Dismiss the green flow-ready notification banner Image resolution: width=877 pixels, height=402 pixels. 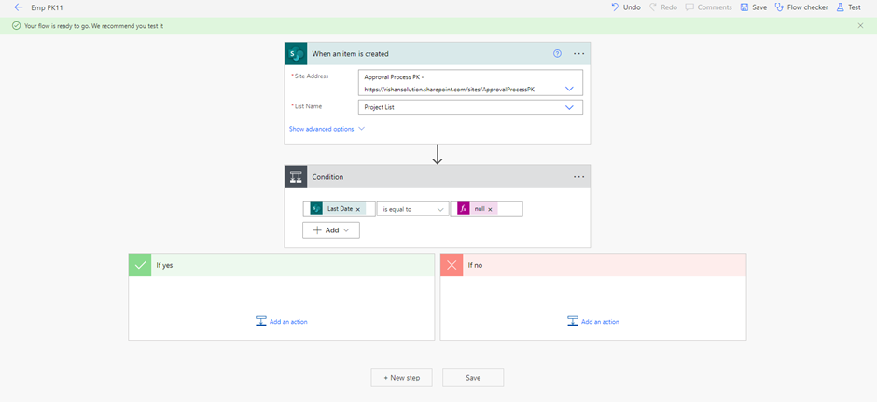(860, 26)
